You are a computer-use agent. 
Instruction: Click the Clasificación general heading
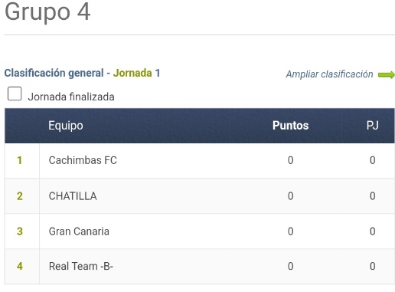pyautogui.click(x=54, y=73)
